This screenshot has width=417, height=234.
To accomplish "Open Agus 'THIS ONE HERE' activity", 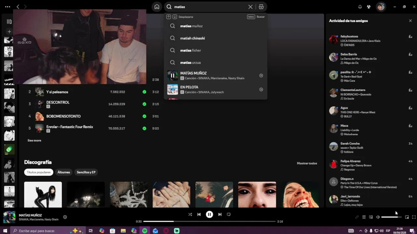I will coord(371,112).
